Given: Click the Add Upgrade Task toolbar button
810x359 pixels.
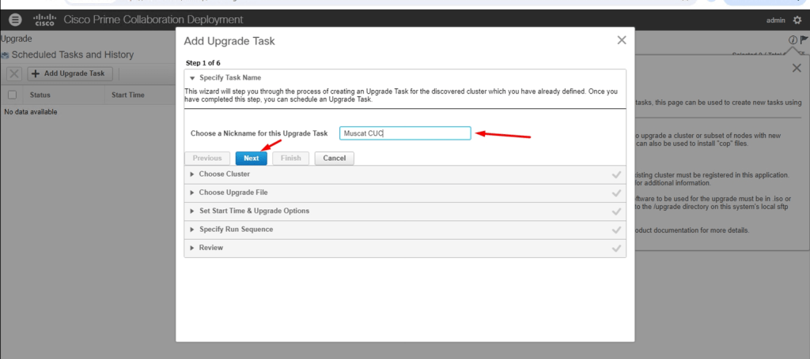Looking at the screenshot, I should pyautogui.click(x=70, y=73).
